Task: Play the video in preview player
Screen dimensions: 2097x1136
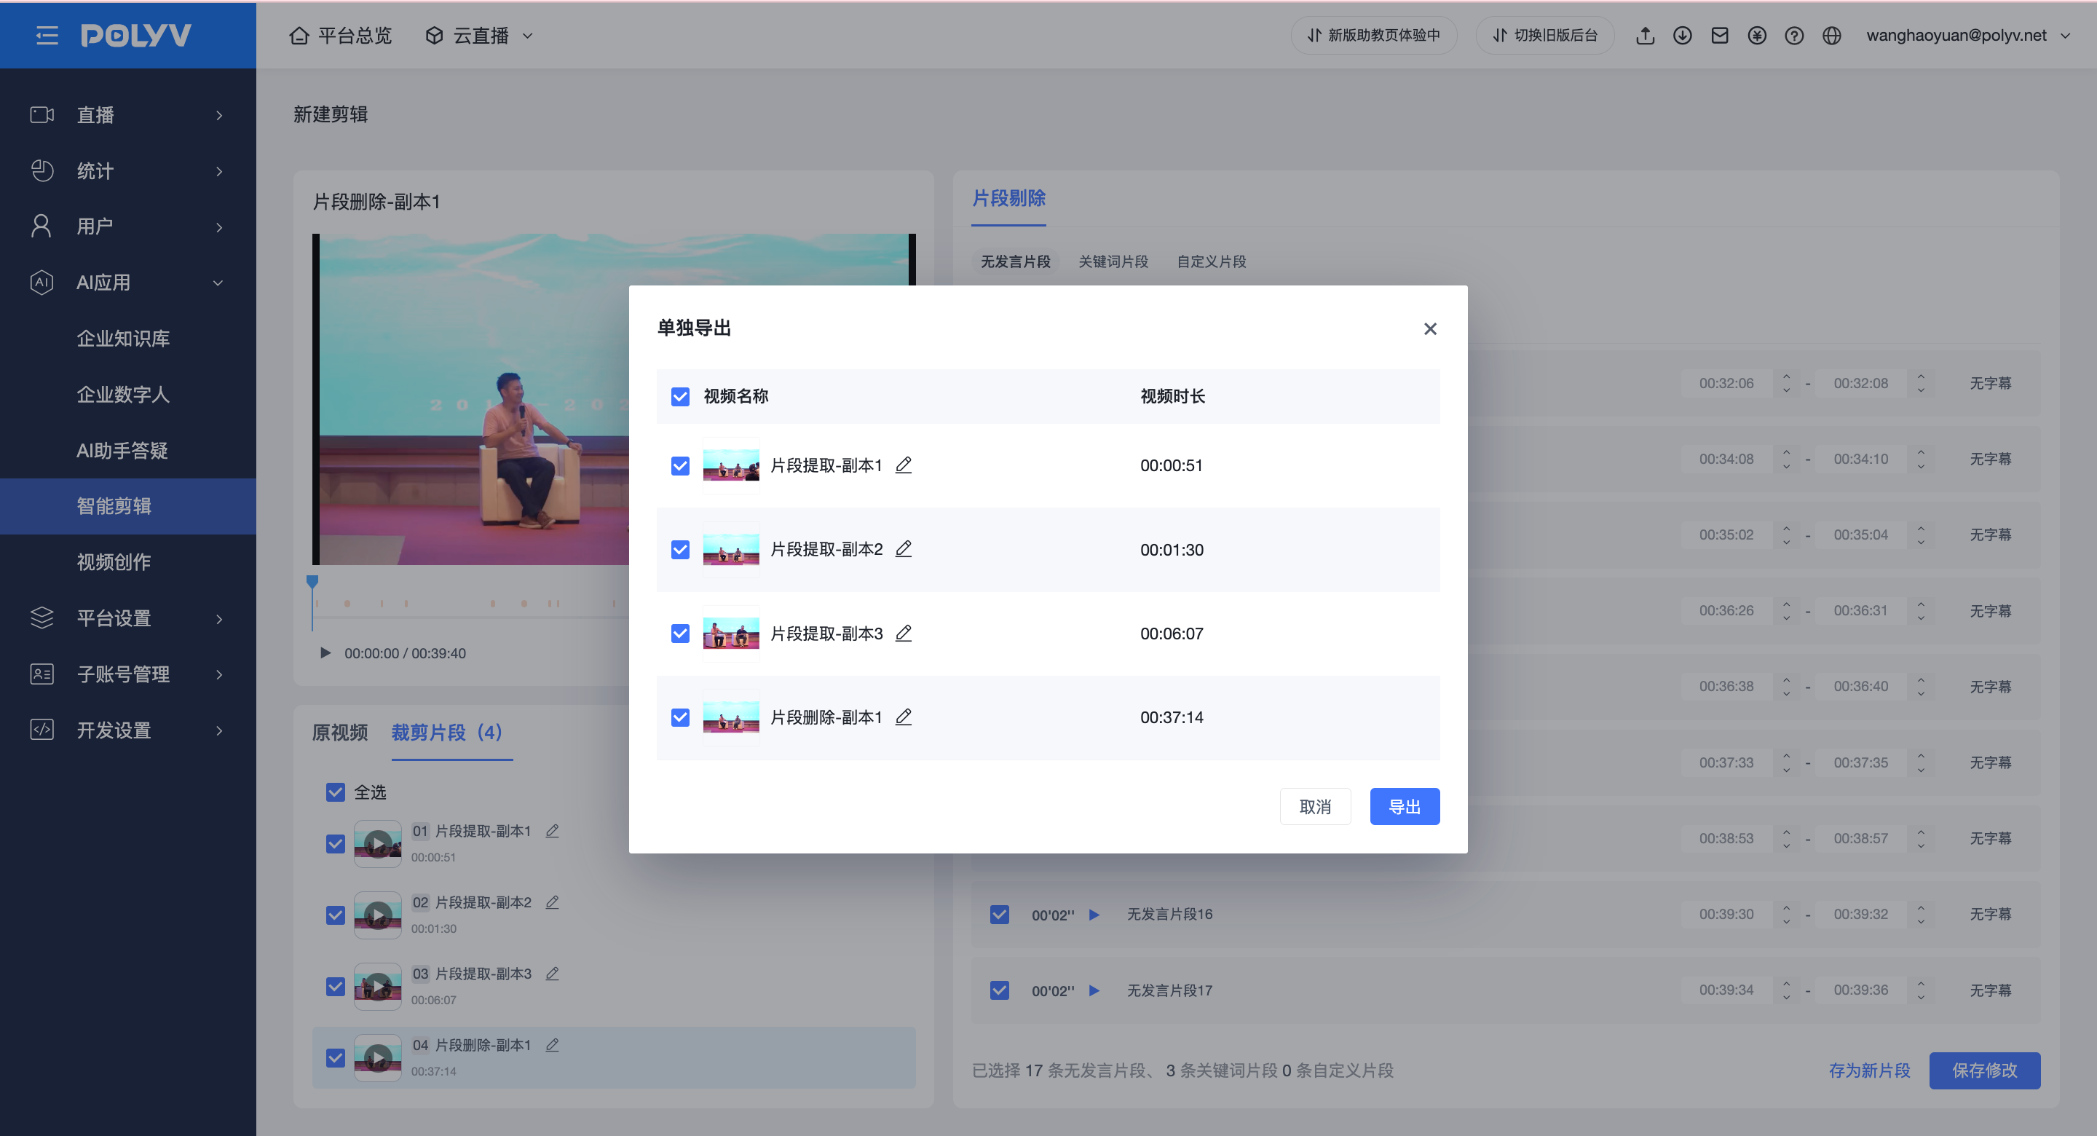Action: point(325,652)
